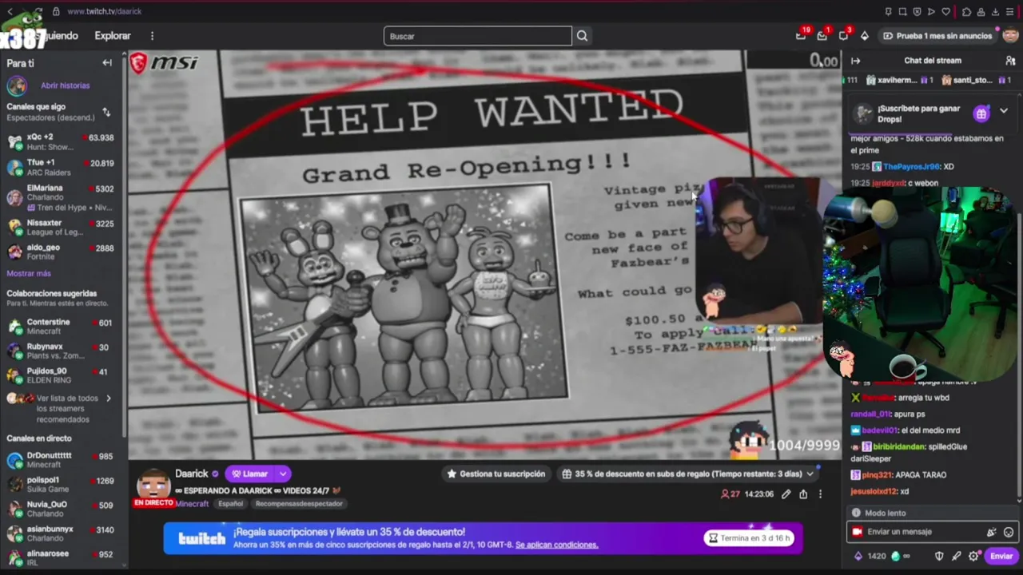
Task: Click Prueba 1 mes sin anuncios button
Action: click(937, 36)
